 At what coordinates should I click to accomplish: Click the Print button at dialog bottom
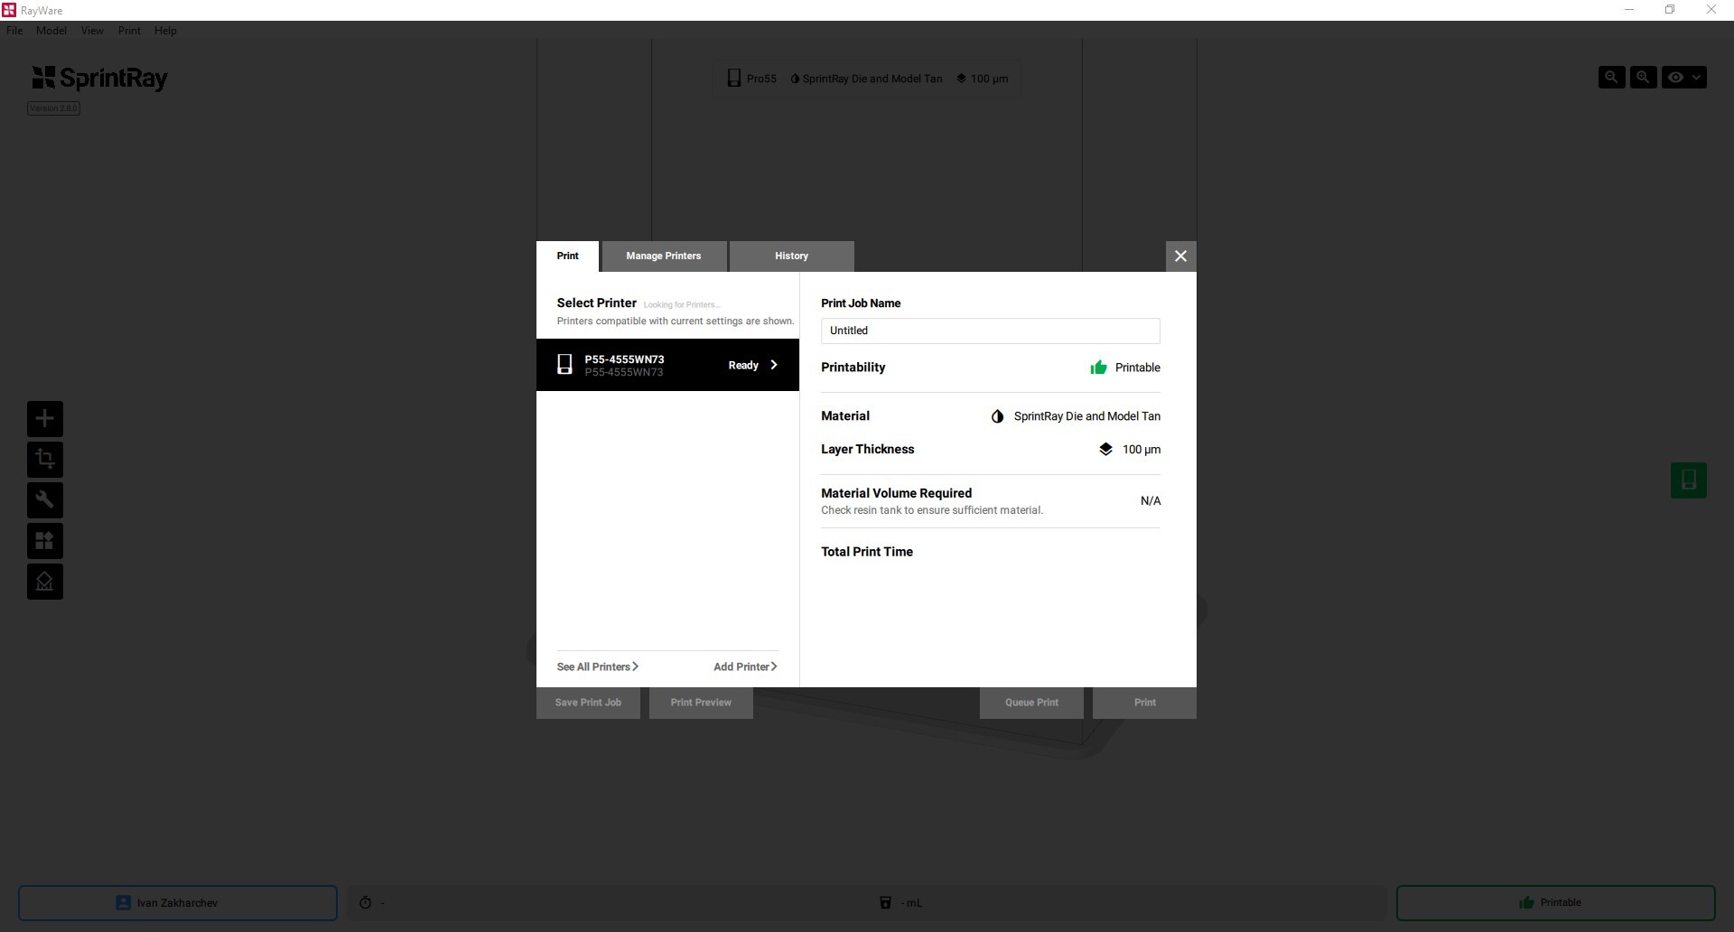(1144, 703)
